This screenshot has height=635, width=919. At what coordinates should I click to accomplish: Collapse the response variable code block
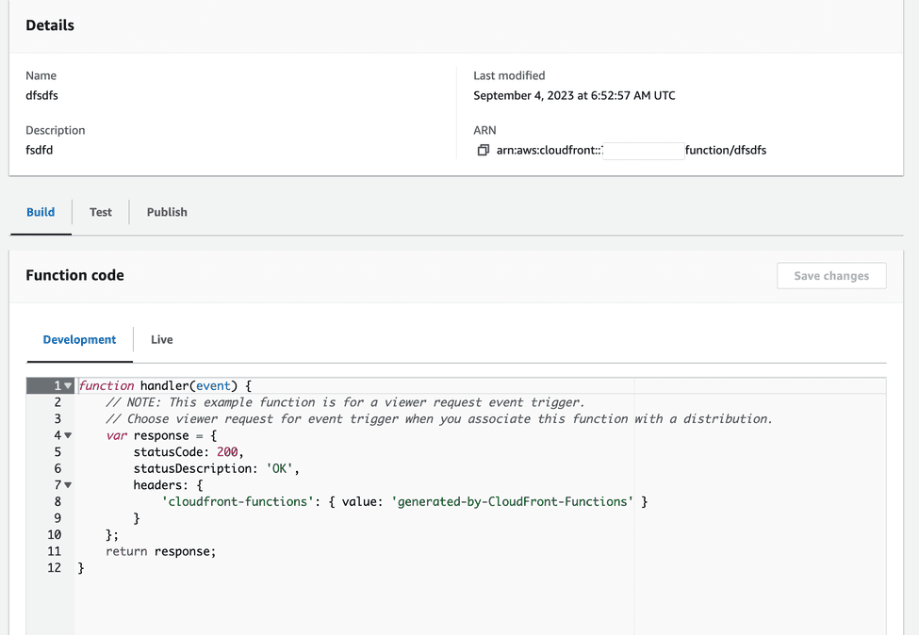click(65, 435)
